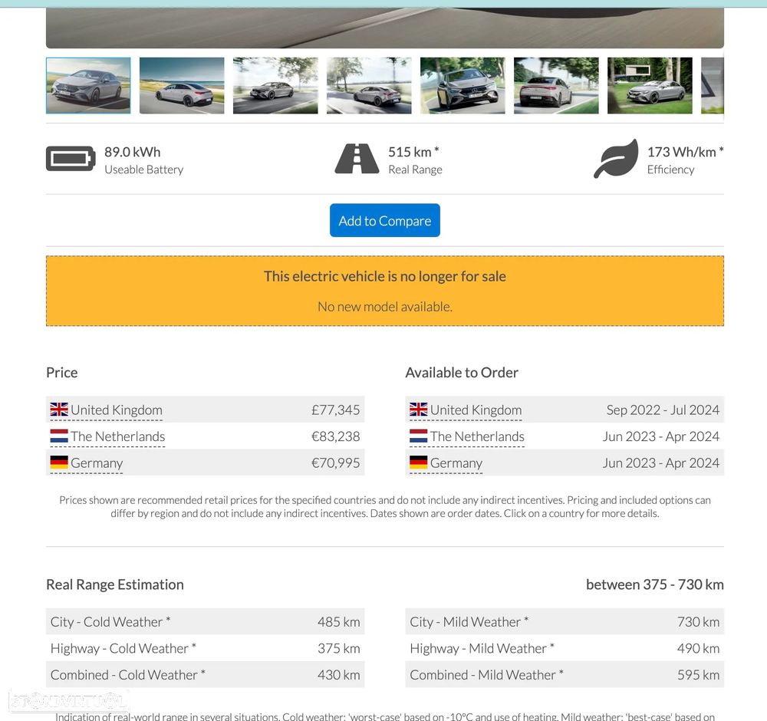Click the main car image at top
This screenshot has width=767, height=721.
pos(385,28)
